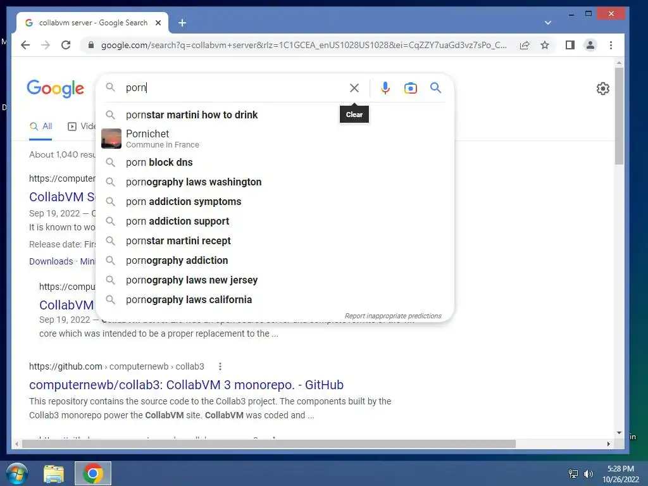
Task: Open the Videos results tab
Action: pyautogui.click(x=82, y=127)
